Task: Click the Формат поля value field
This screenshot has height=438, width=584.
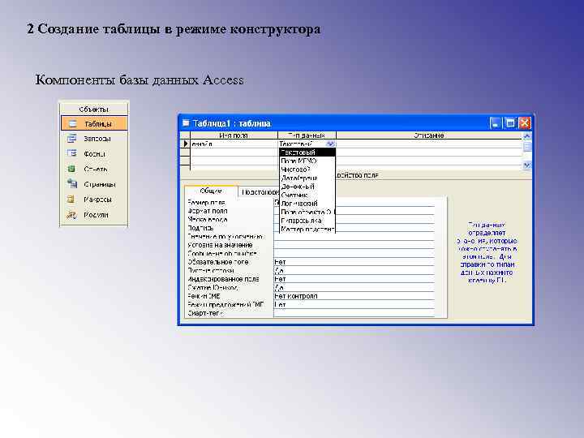Action: [354, 211]
